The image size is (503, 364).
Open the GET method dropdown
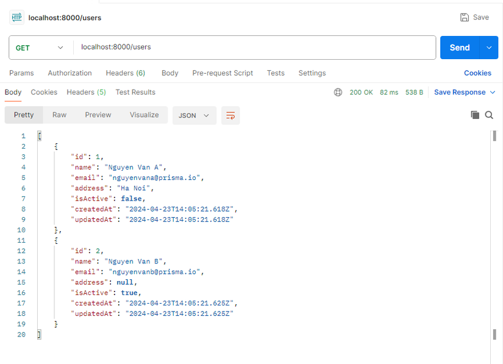[40, 48]
